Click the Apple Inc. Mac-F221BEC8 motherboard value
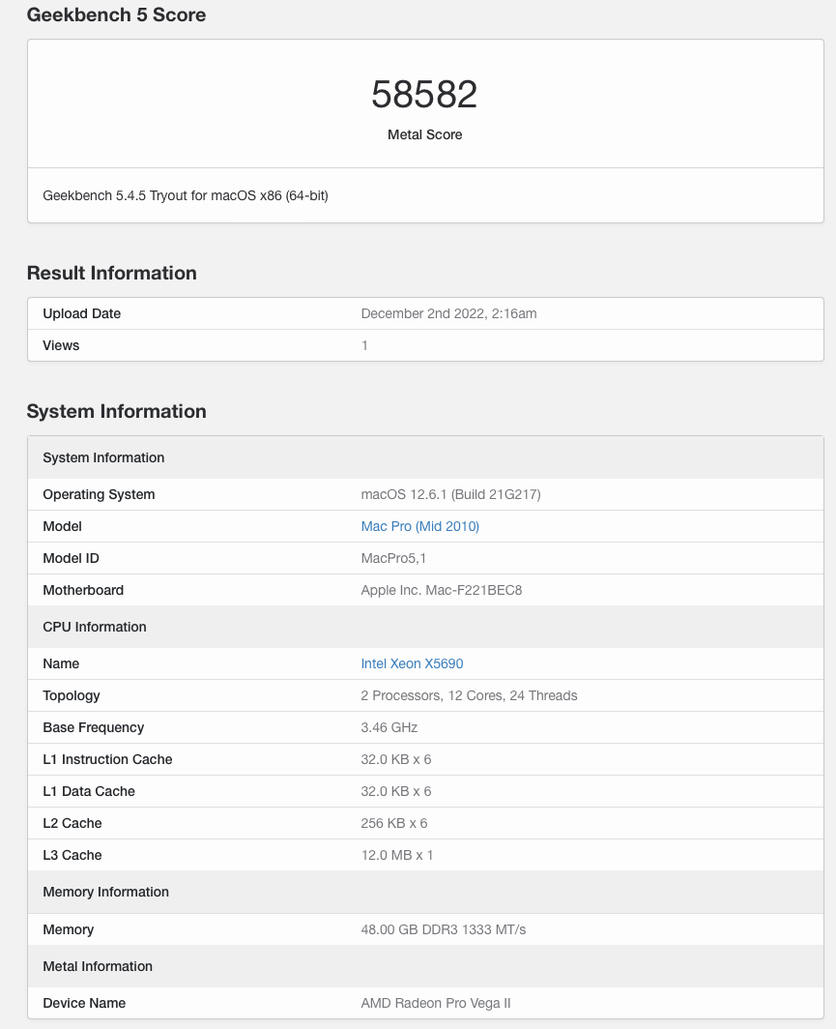The image size is (836, 1029). pyautogui.click(x=441, y=590)
